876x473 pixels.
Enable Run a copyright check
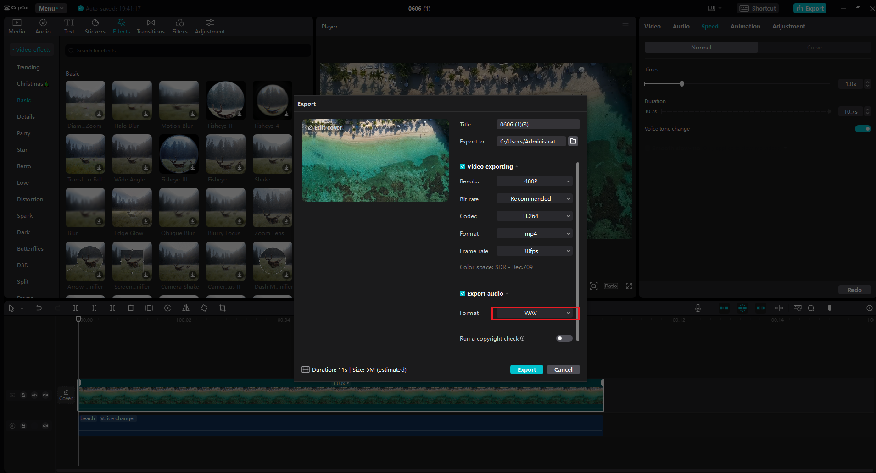pyautogui.click(x=564, y=338)
